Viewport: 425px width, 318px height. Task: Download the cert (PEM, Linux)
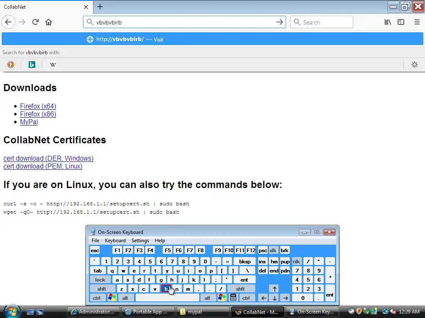[x=43, y=166]
